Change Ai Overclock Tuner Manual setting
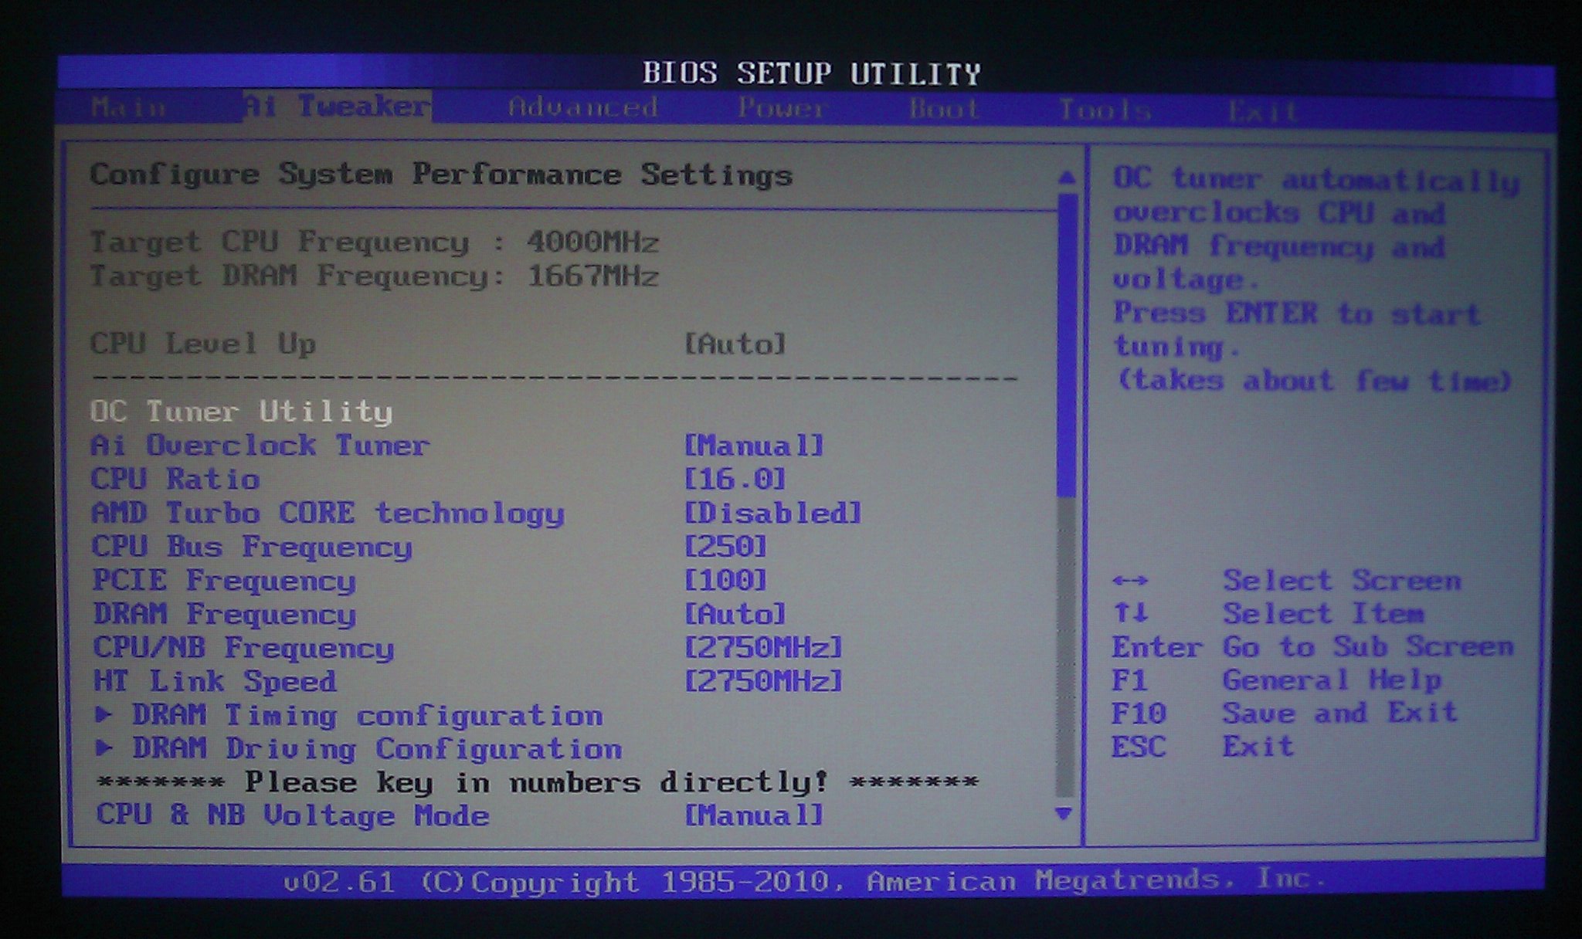This screenshot has width=1582, height=939. [x=754, y=446]
